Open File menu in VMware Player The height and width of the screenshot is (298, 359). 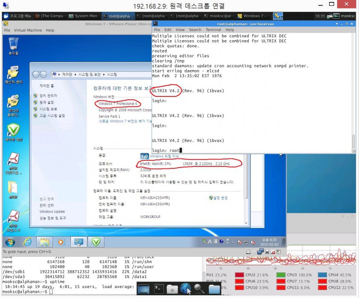tap(7, 30)
